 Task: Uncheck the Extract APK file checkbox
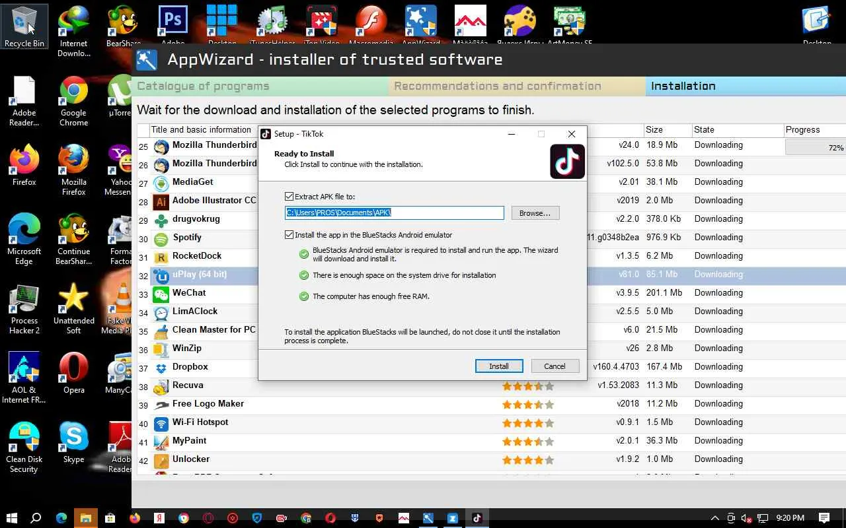coord(289,197)
